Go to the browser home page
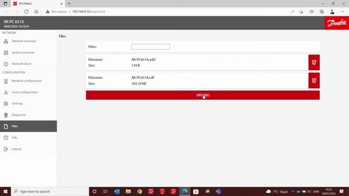Screen dimensions: 349x196 click(x=37, y=11)
